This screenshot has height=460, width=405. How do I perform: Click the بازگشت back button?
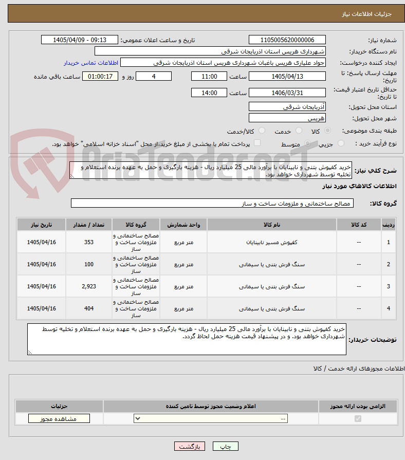[x=190, y=446]
